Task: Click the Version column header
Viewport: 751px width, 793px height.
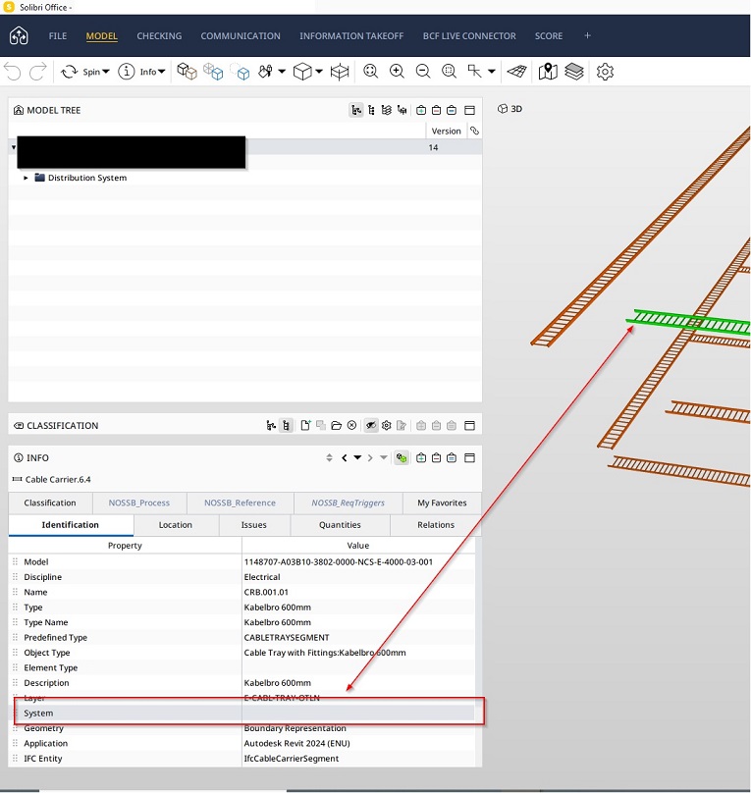Action: click(x=446, y=131)
